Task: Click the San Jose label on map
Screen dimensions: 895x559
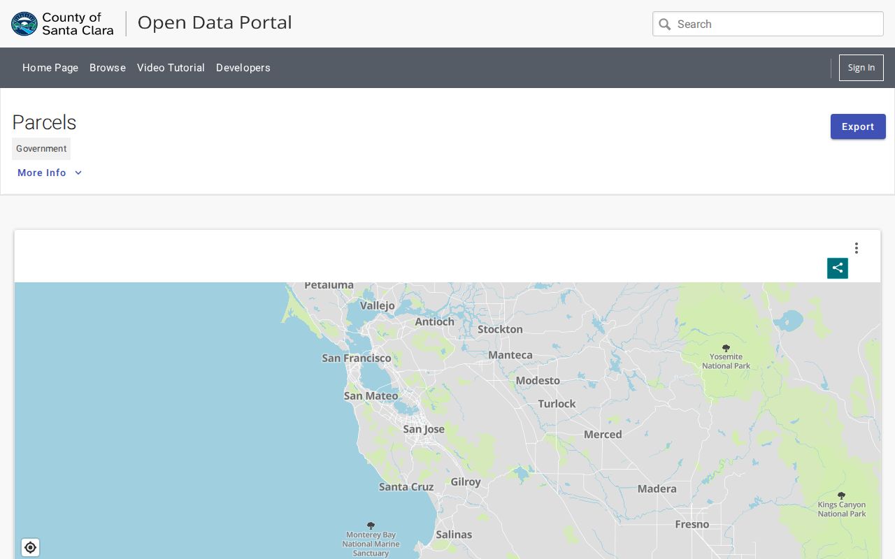Action: click(424, 429)
